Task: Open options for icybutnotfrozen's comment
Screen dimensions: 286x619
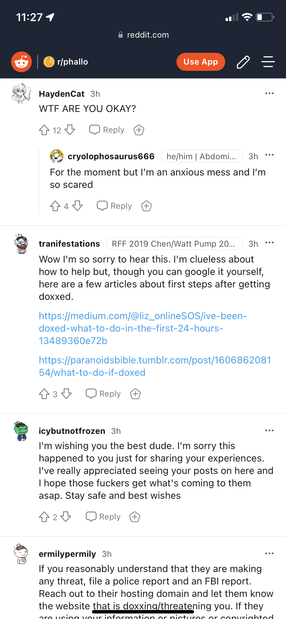Action: (269, 431)
